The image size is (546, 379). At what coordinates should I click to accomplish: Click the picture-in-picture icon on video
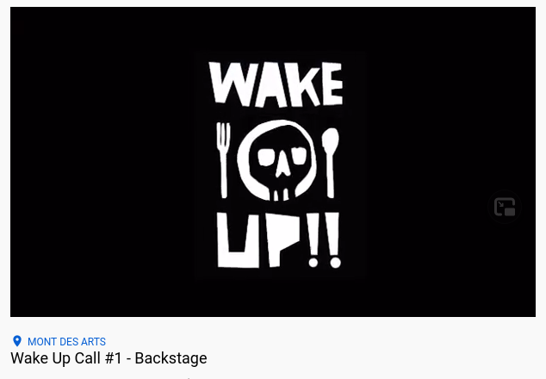[x=504, y=207]
